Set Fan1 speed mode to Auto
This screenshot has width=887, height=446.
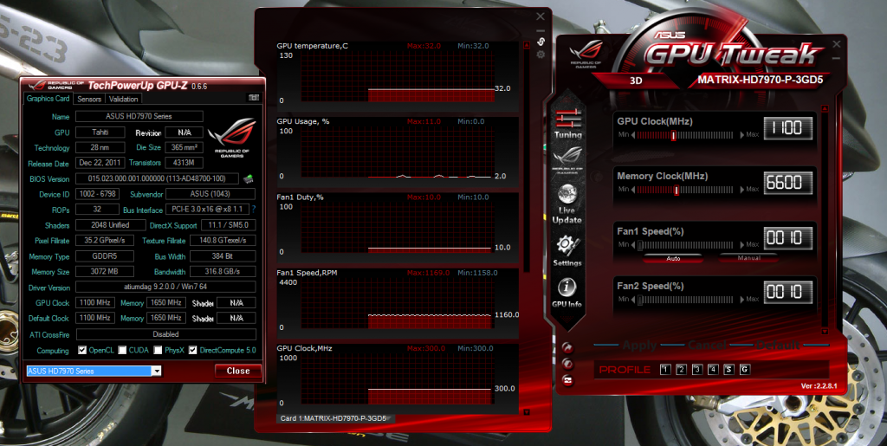click(x=673, y=258)
